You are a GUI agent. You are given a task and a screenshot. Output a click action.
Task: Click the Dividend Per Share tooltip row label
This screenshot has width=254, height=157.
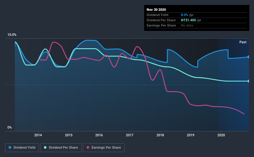pyautogui.click(x=161, y=20)
